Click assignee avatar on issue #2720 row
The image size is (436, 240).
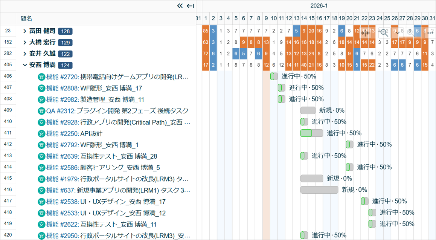point(41,77)
